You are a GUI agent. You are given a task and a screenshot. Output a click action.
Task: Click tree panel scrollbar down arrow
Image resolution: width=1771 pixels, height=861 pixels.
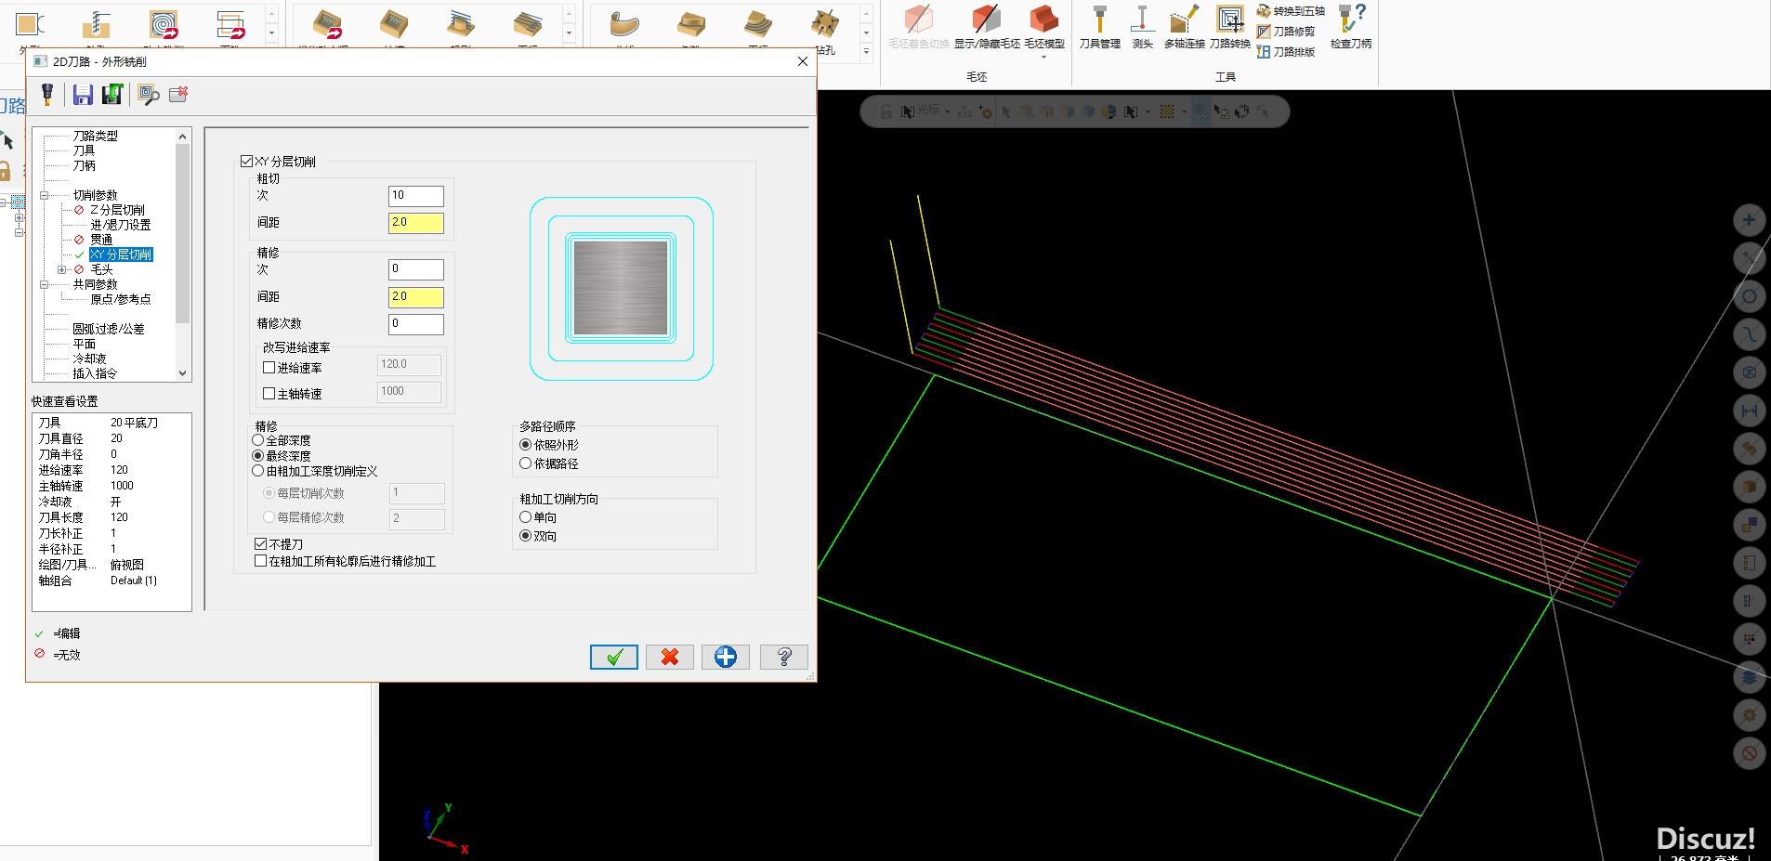(x=182, y=373)
